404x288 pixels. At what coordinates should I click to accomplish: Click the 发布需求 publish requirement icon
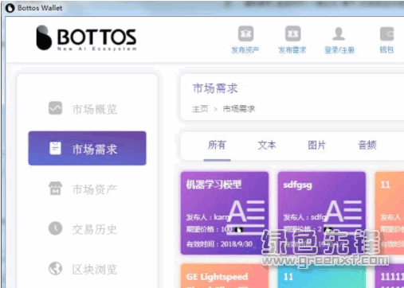pyautogui.click(x=292, y=33)
